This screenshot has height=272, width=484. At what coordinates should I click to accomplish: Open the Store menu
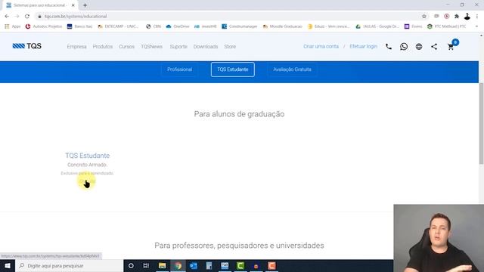pyautogui.click(x=230, y=47)
